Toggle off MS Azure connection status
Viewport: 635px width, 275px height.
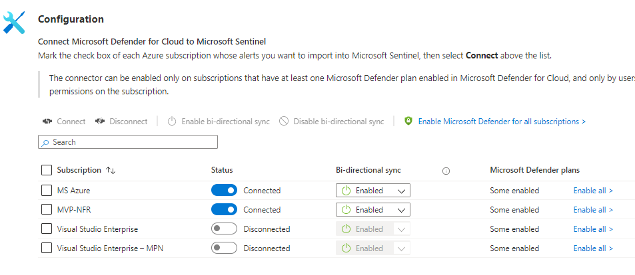[224, 191]
